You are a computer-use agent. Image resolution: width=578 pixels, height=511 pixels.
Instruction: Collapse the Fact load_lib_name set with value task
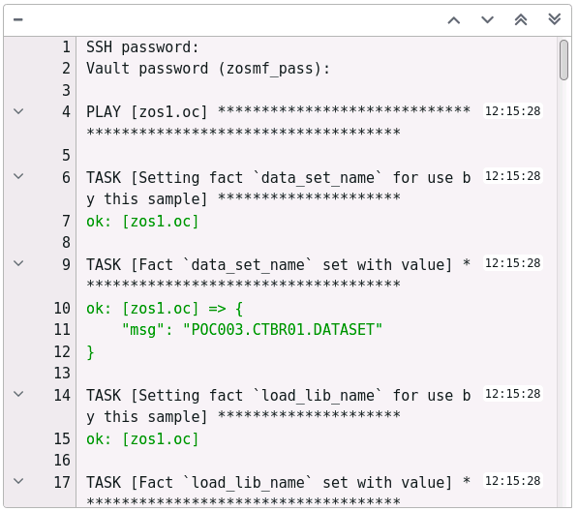click(18, 481)
